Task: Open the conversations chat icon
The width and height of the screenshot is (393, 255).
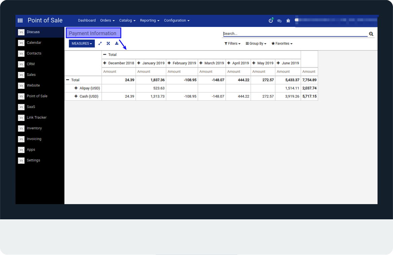Action: click(x=279, y=21)
